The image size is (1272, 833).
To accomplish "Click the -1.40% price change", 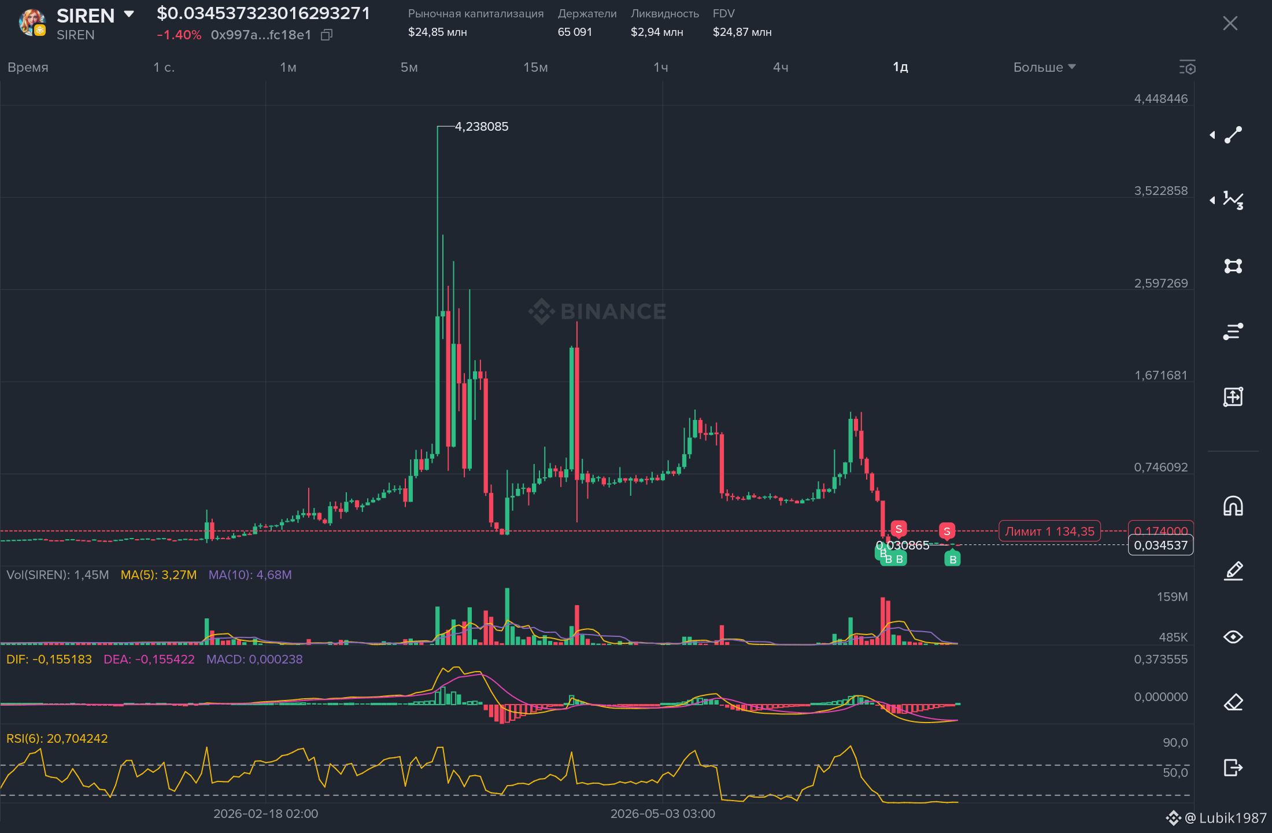I will pyautogui.click(x=179, y=35).
